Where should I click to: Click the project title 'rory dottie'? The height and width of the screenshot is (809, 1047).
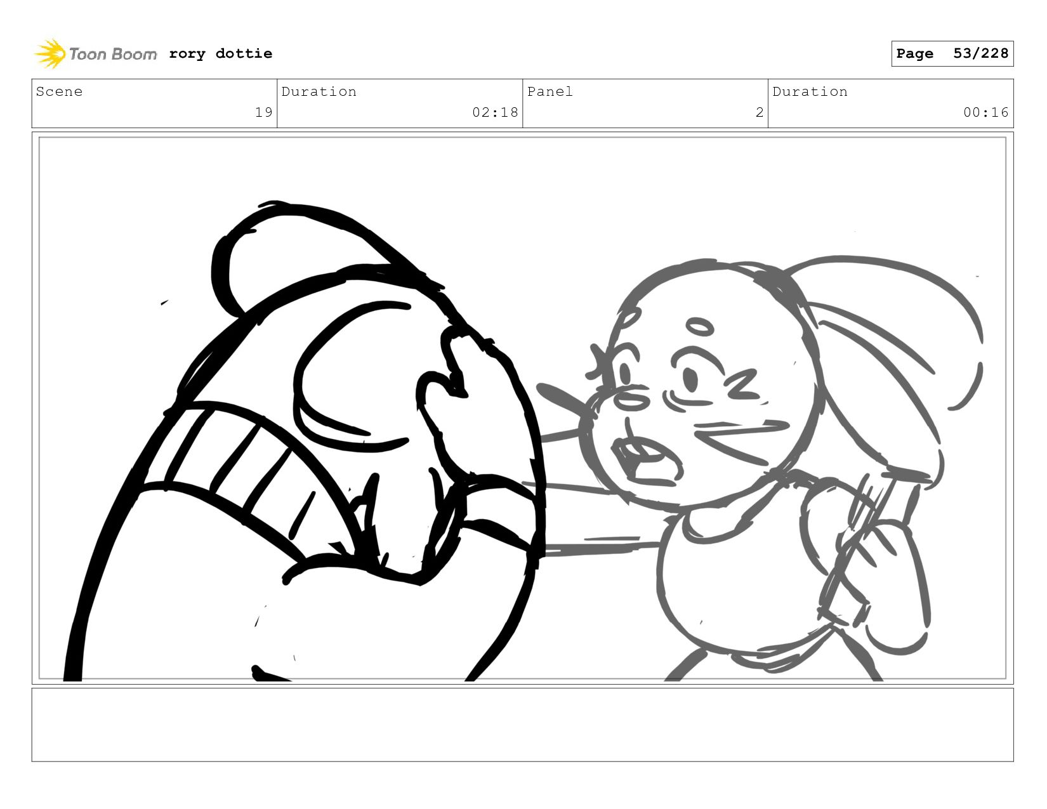(221, 54)
